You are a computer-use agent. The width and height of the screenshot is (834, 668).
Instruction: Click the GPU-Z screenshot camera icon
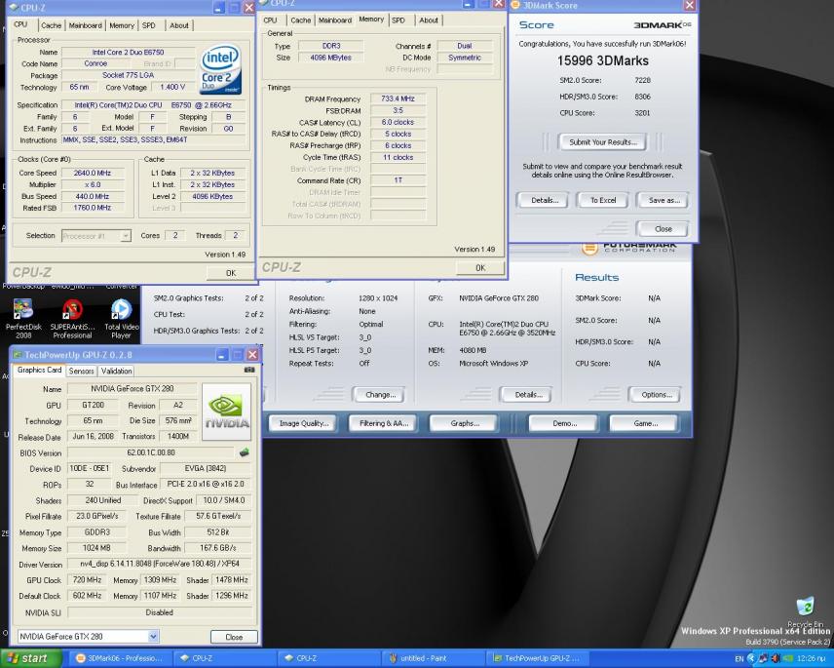[x=248, y=370]
